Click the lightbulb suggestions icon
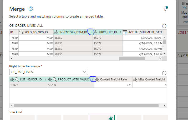Screen dimensions: 188x120 166,8
